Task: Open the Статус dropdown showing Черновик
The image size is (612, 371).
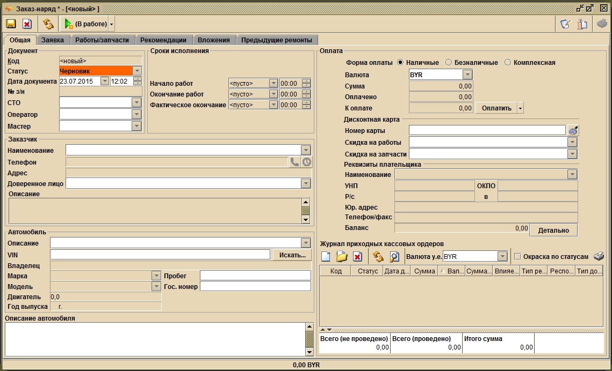Action: tap(137, 71)
